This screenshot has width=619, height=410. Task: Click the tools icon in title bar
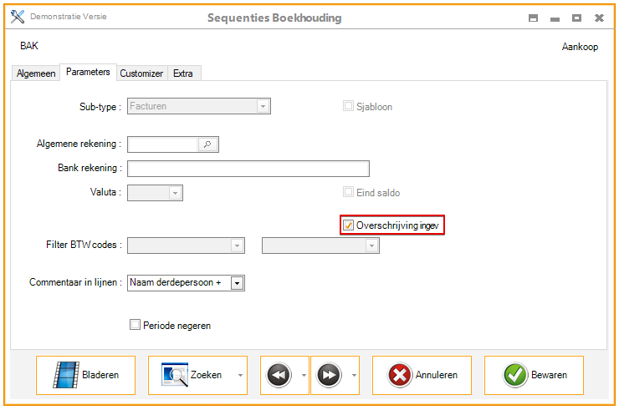pyautogui.click(x=17, y=18)
